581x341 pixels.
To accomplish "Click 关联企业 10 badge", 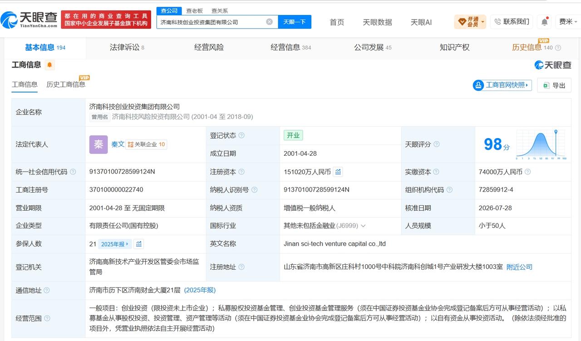I will (146, 144).
